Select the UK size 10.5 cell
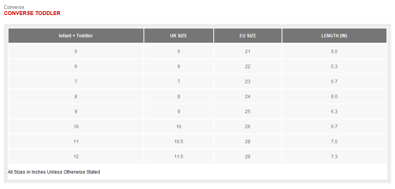 pyautogui.click(x=179, y=142)
